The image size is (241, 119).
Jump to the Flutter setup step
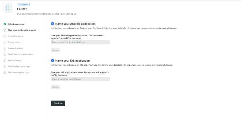14,42
